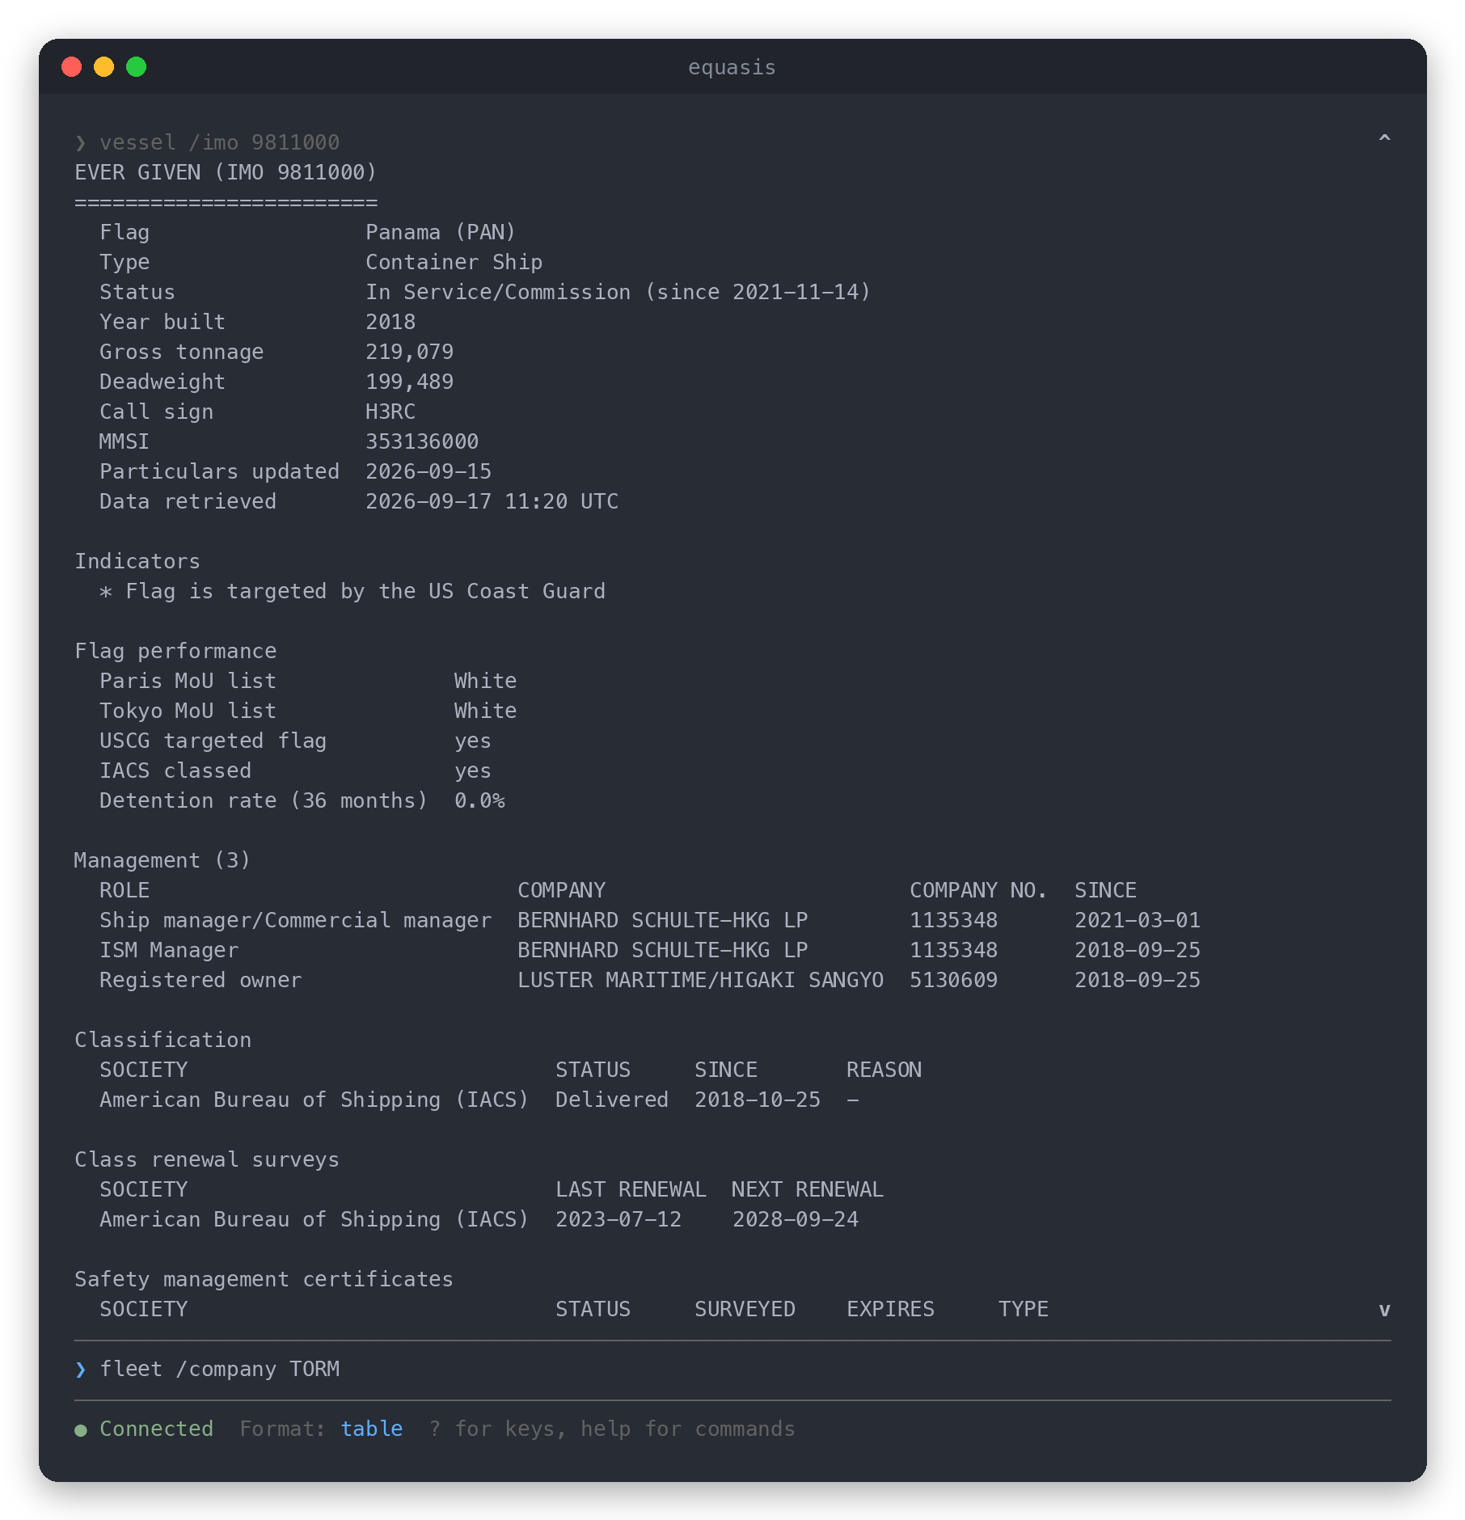Select call sign H3RC
1465x1520 pixels.
click(391, 412)
